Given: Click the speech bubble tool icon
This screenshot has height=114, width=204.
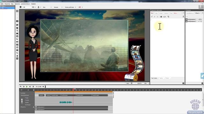Looking at the screenshot, I should pos(17,25).
